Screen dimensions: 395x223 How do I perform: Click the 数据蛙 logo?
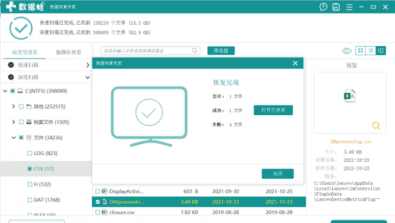(26, 7)
